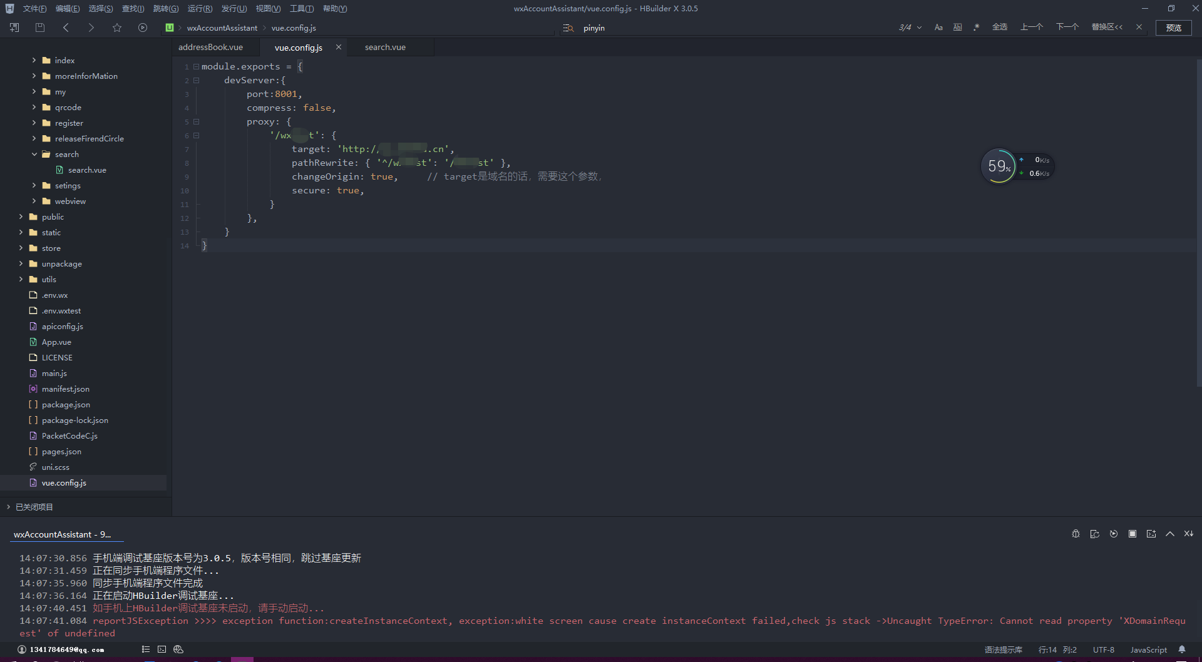This screenshot has width=1202, height=662.
Task: Toggle whole word match search option
Action: coord(958,28)
